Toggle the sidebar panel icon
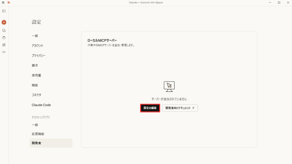The image size is (292, 164). pyautogui.click(x=4, y=11)
